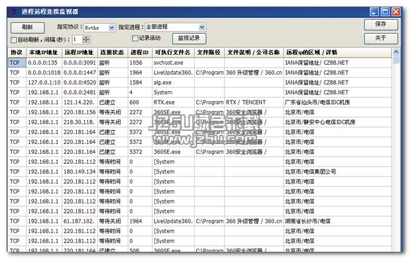
Task: Click the 可执行文件名 column header
Action: point(173,52)
